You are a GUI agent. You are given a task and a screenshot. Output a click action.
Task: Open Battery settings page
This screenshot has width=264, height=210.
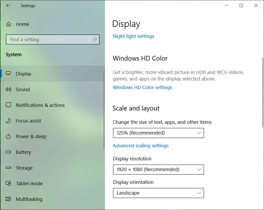click(52, 152)
